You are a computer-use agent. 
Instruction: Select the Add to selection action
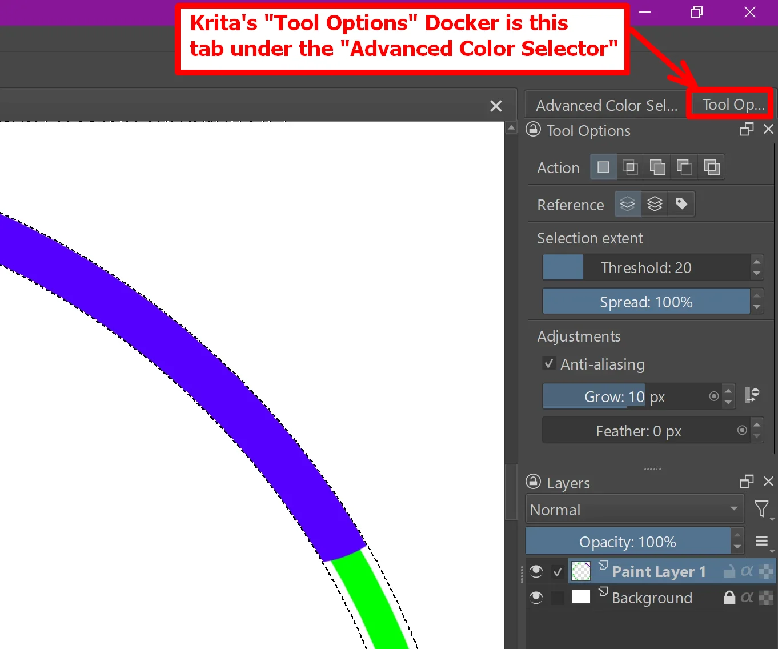(657, 167)
